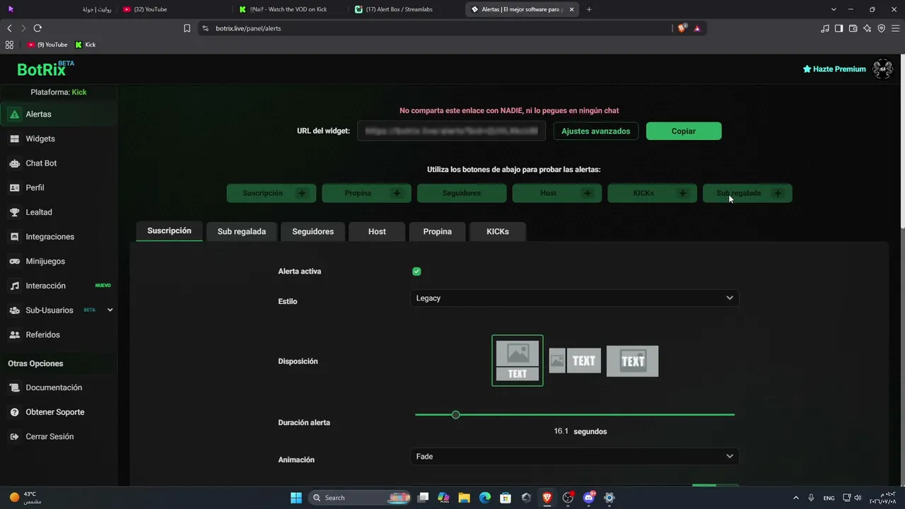The image size is (905, 509).
Task: Open the Brave Wallet icon
Action: [x=853, y=28]
